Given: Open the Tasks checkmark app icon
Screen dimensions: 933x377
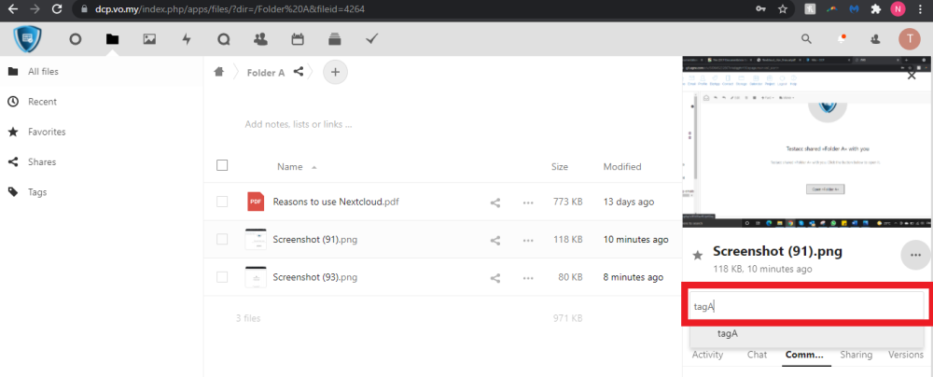Looking at the screenshot, I should click(371, 39).
